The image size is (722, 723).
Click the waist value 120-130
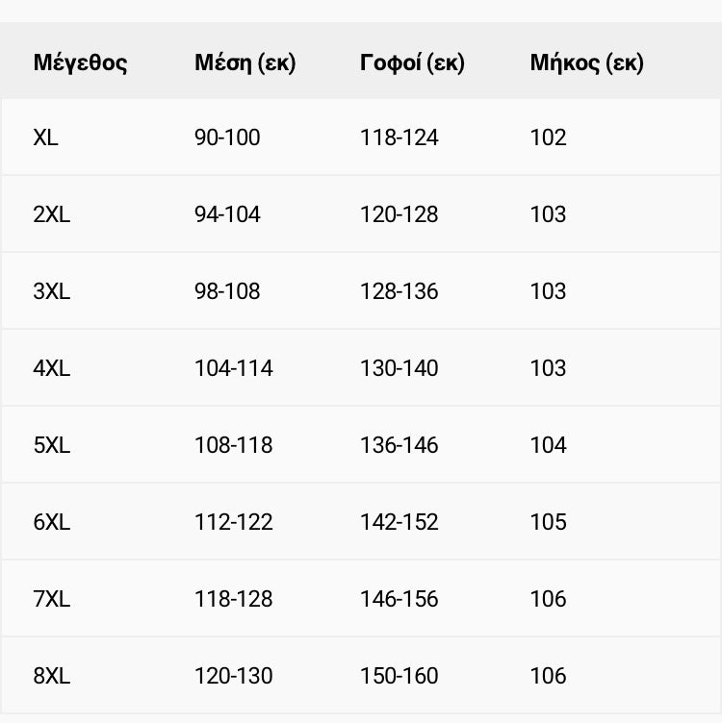click(234, 677)
